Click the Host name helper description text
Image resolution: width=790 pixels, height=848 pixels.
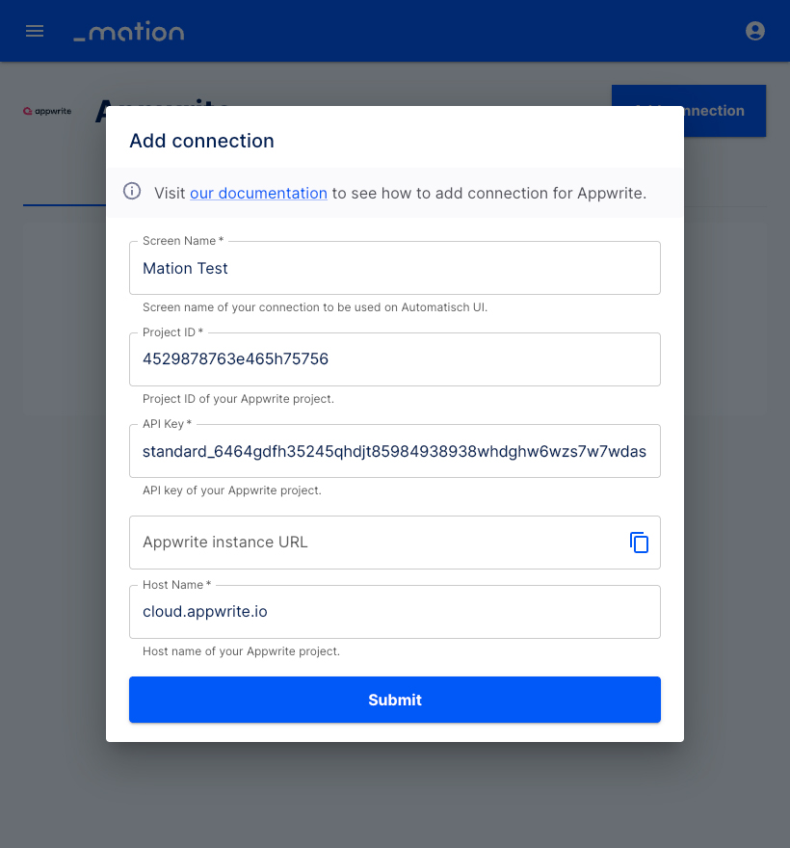click(x=241, y=651)
